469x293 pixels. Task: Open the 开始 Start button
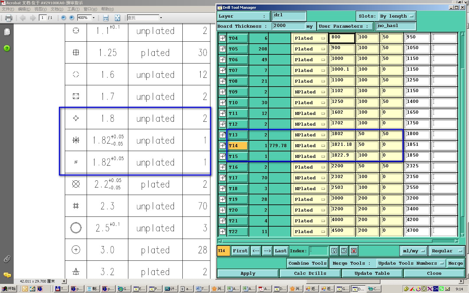[9, 289]
